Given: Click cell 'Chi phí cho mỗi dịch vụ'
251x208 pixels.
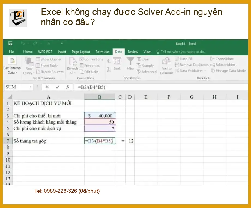Looking at the screenshot, I should [x=49, y=128].
